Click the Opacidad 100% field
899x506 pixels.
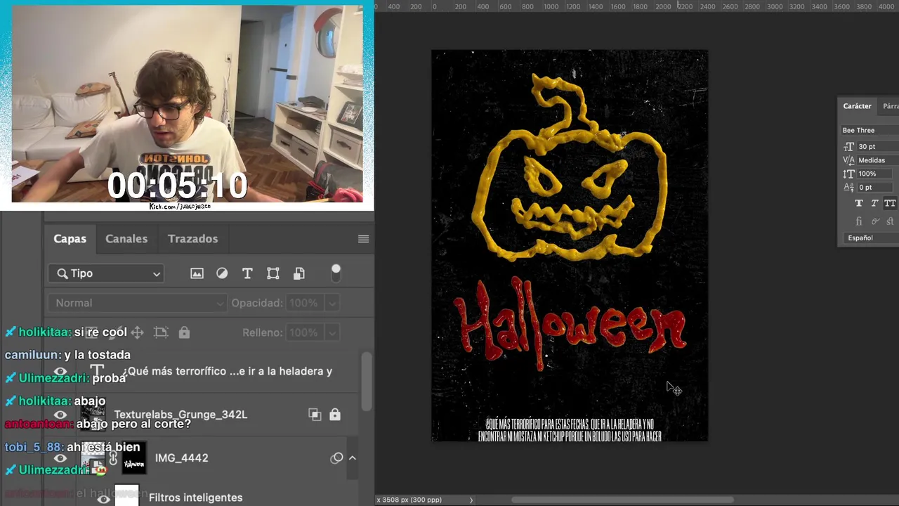click(x=304, y=303)
